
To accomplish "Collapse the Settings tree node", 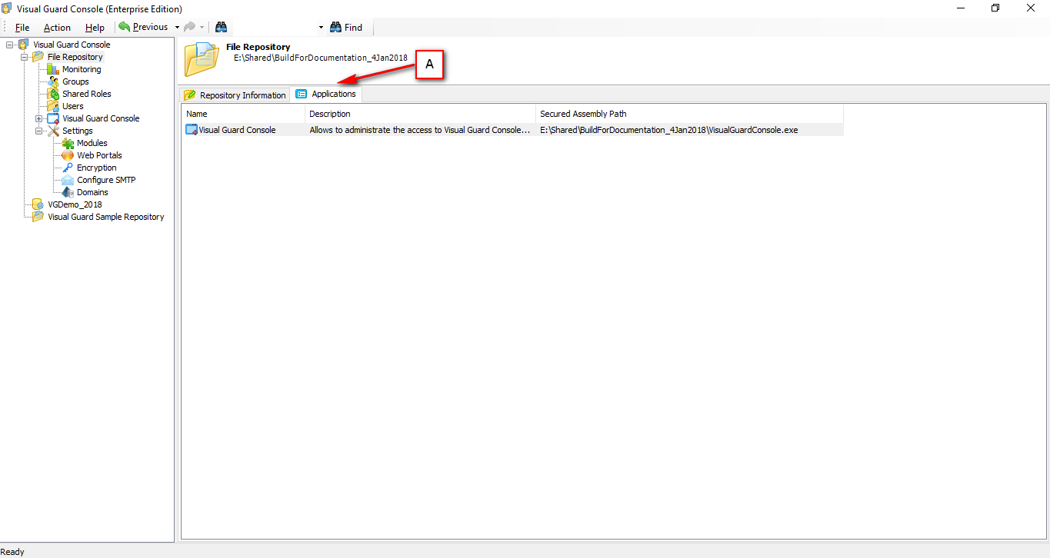I will [38, 131].
